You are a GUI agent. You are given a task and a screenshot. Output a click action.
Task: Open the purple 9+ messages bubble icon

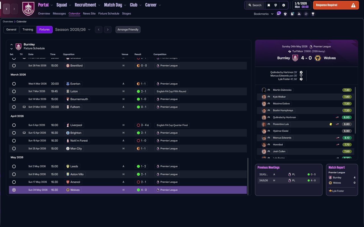[x=279, y=14]
